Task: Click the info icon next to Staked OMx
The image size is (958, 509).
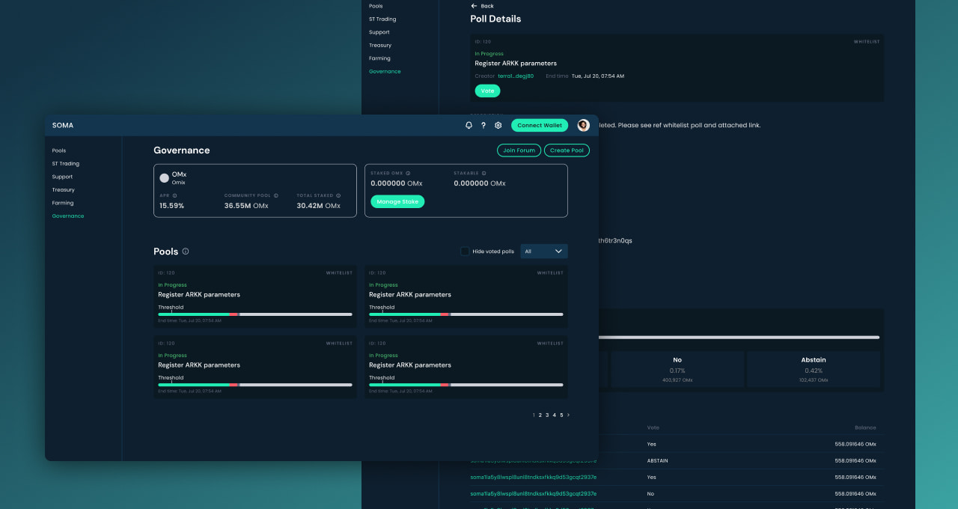Action: [408, 173]
